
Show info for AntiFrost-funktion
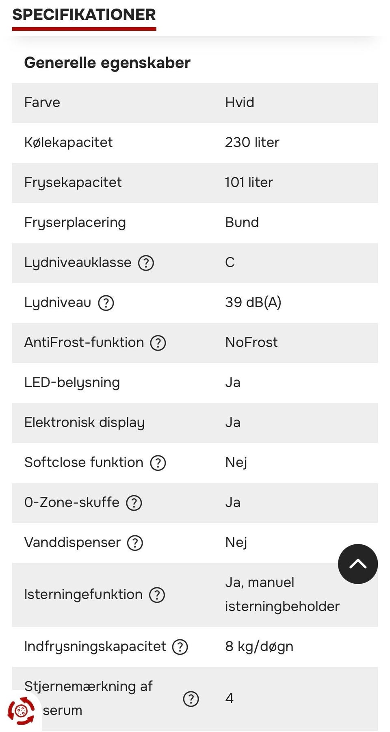pyautogui.click(x=158, y=343)
